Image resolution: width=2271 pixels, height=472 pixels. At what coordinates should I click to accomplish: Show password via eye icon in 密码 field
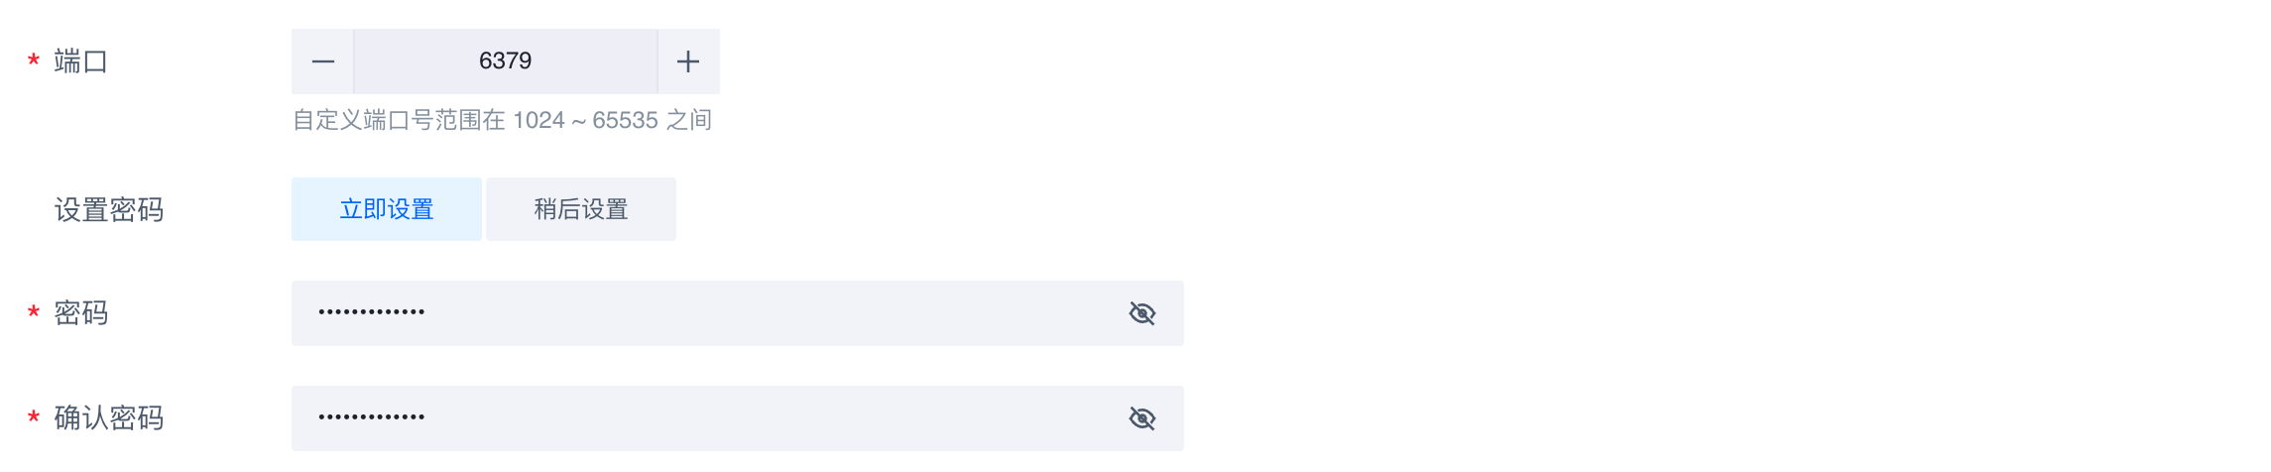coord(1142,313)
